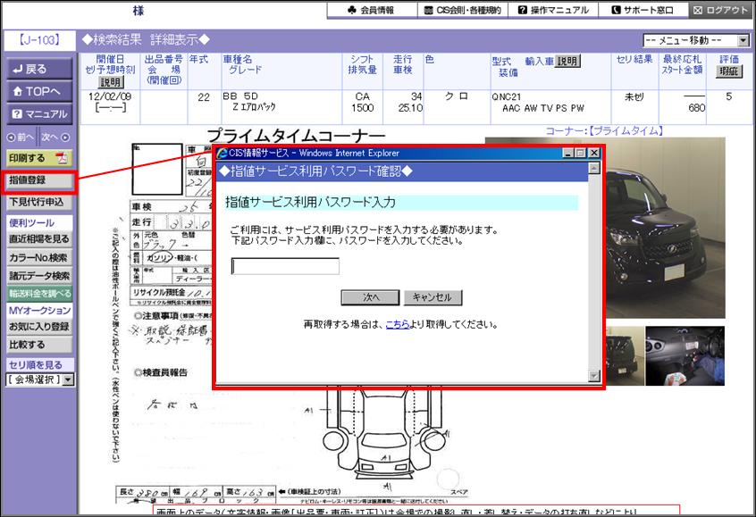This screenshot has width=756, height=517.
Task: Close the CIS情報サービス dialog window
Action: [x=594, y=154]
